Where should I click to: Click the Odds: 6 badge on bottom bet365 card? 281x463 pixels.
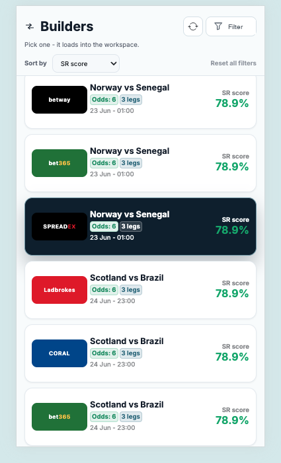click(104, 417)
